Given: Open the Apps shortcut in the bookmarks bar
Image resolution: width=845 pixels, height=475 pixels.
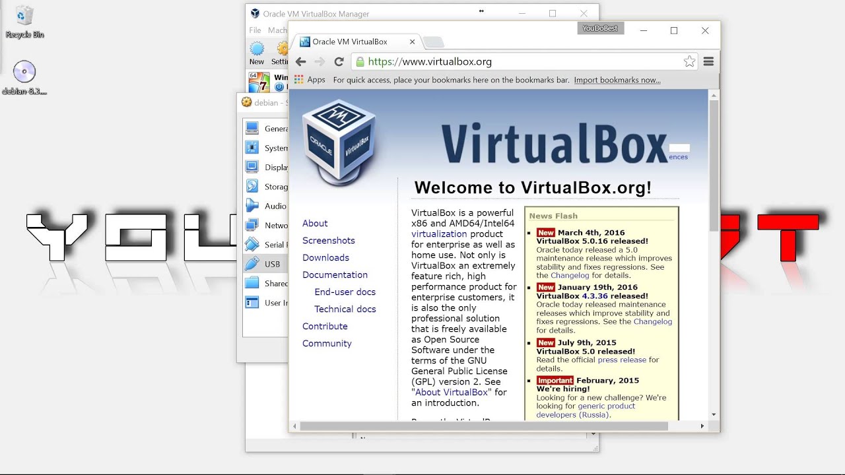Looking at the screenshot, I should pos(310,80).
